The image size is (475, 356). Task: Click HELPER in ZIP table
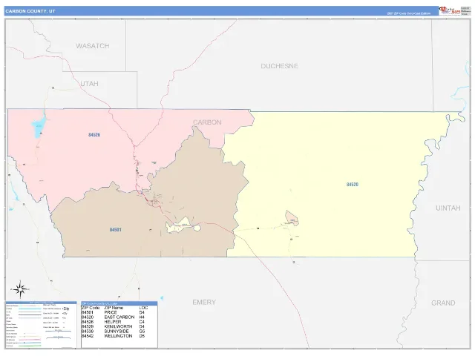click(x=112, y=322)
